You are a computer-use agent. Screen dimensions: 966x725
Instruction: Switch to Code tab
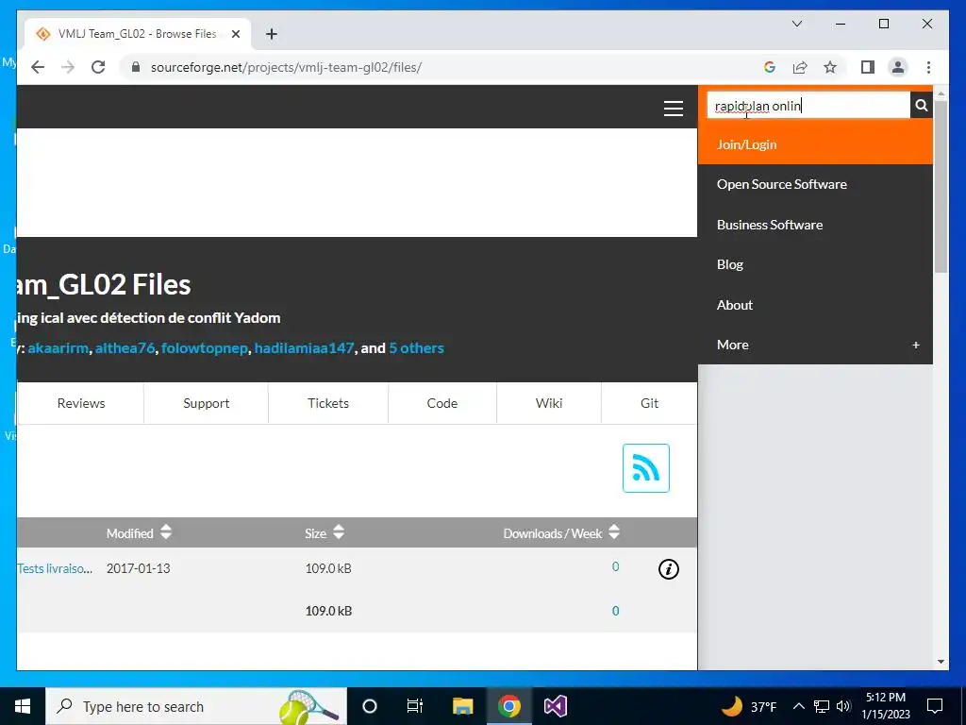[441, 403]
